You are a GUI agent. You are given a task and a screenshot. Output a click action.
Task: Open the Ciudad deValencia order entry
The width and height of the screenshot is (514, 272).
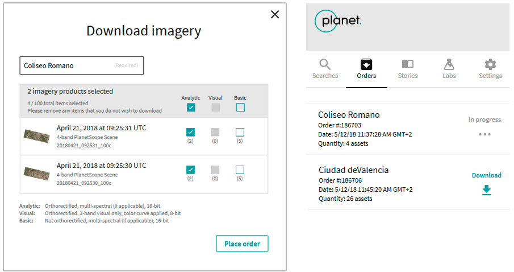point(408,184)
